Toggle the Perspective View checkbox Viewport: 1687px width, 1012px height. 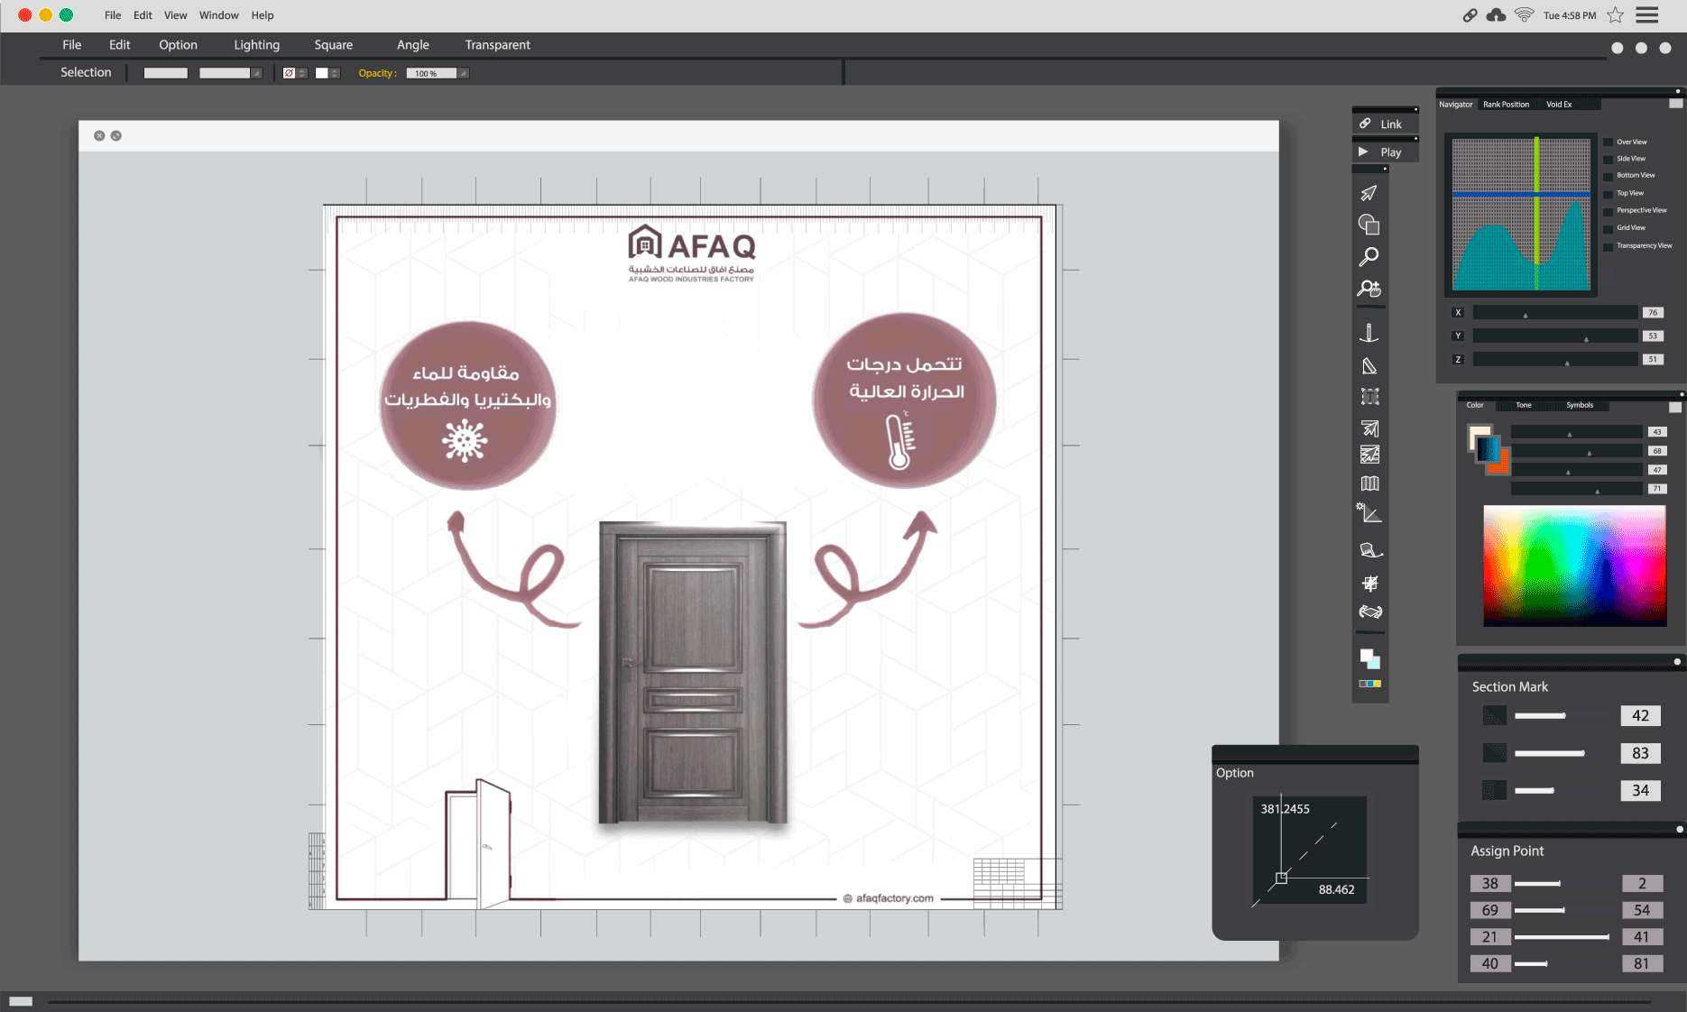coord(1608,210)
